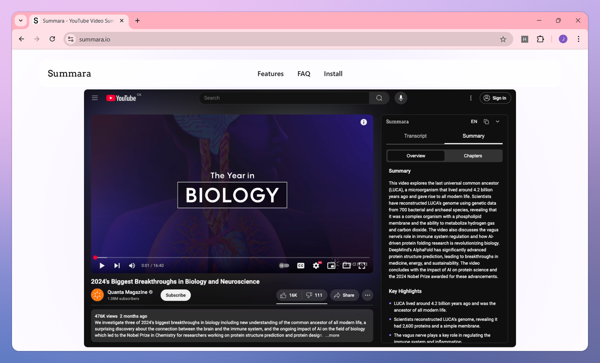This screenshot has height=363, width=600.
Task: Open the FAQ page
Action: click(304, 74)
